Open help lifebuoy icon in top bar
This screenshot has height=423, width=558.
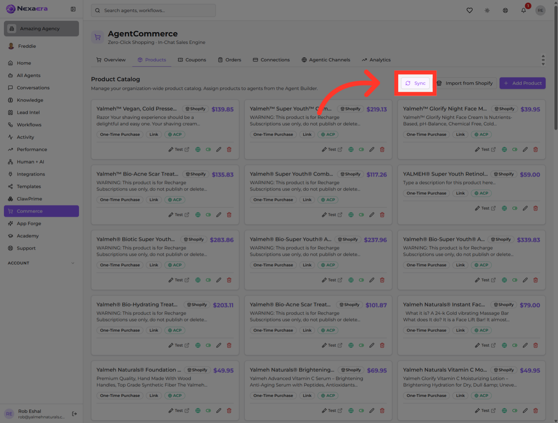tap(505, 10)
